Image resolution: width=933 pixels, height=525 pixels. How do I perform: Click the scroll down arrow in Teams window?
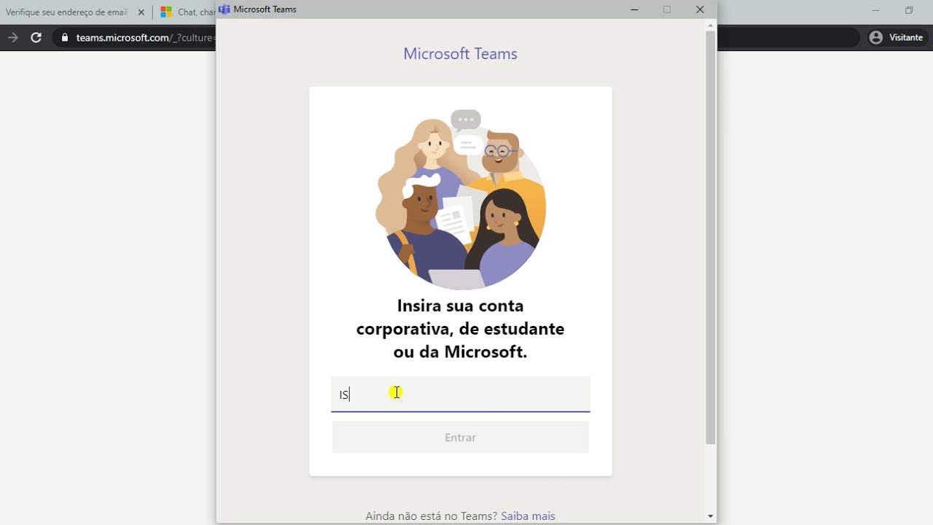[711, 516]
